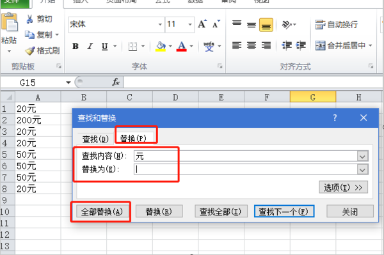This screenshot has height=255, width=384.
Task: Open font color dropdown arrow
Action: coord(191,46)
